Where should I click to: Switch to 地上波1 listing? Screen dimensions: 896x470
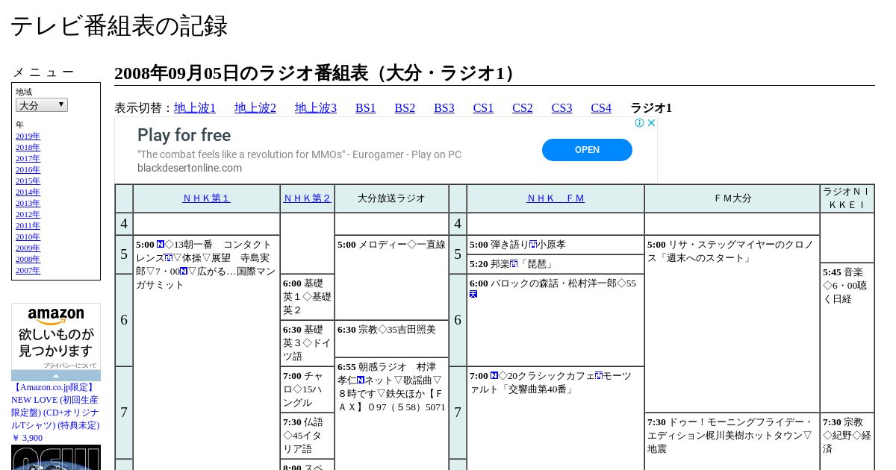coord(195,108)
